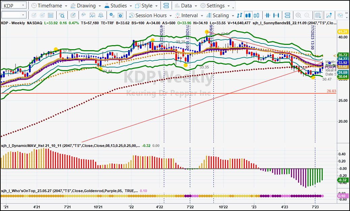Open toolbar options arrow after Settings
Viewport: 350px width, 211px height.
pos(233,7)
